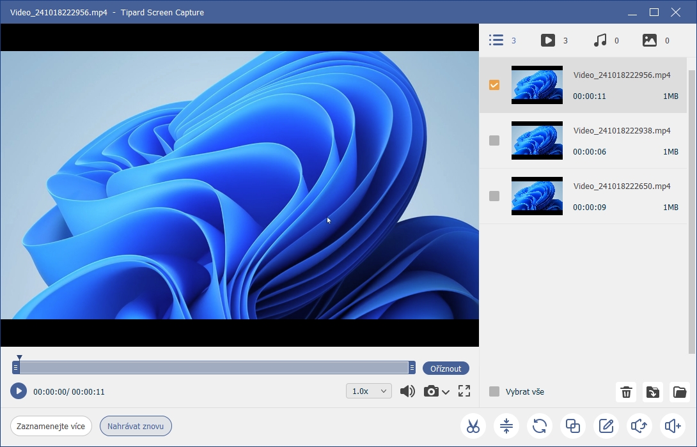The height and width of the screenshot is (447, 697).
Task: Show all files list tab
Action: (503, 40)
